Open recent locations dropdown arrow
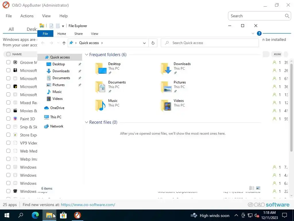The image size is (294, 221). [58, 43]
